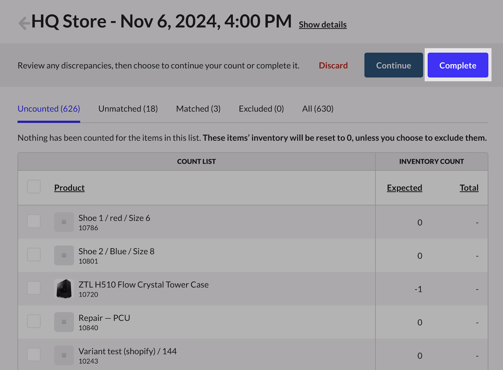Tick the Repair — PCU row checkbox
The image size is (503, 370).
click(34, 321)
